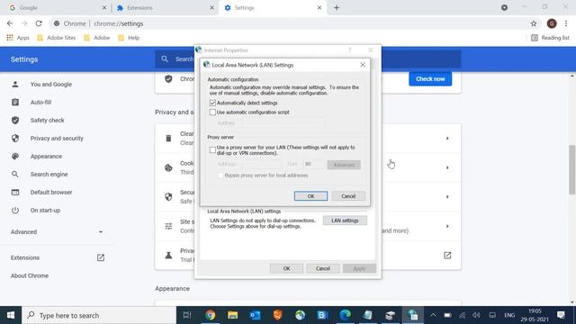The image size is (576, 324).
Task: Open Appearance settings in sidebar
Action: point(46,156)
